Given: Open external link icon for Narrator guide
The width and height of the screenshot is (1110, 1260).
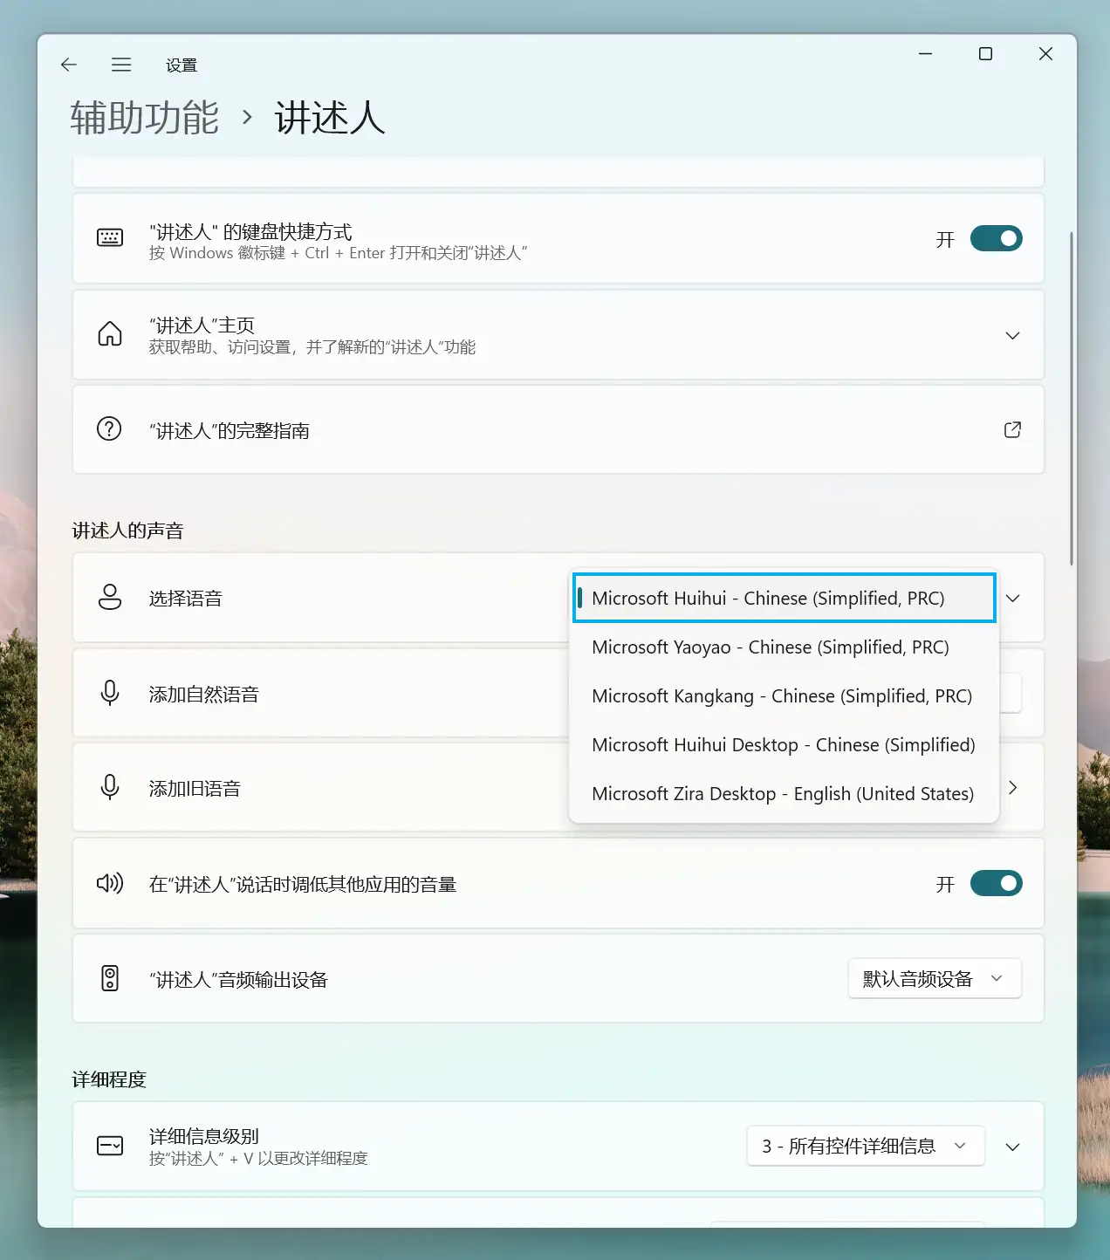Looking at the screenshot, I should coord(1012,429).
